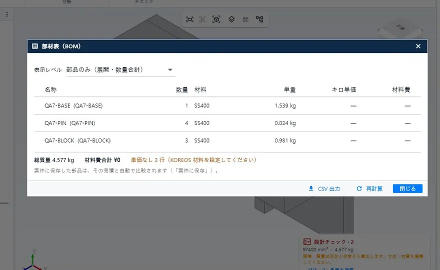Click quantity 1 in QA7-BASE row
This screenshot has width=440, height=270.
[x=186, y=106]
